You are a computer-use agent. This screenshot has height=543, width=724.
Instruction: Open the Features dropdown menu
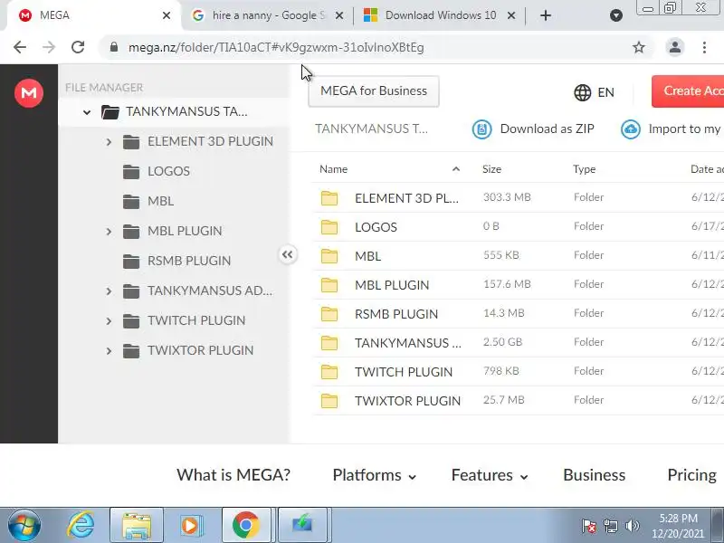tap(490, 475)
